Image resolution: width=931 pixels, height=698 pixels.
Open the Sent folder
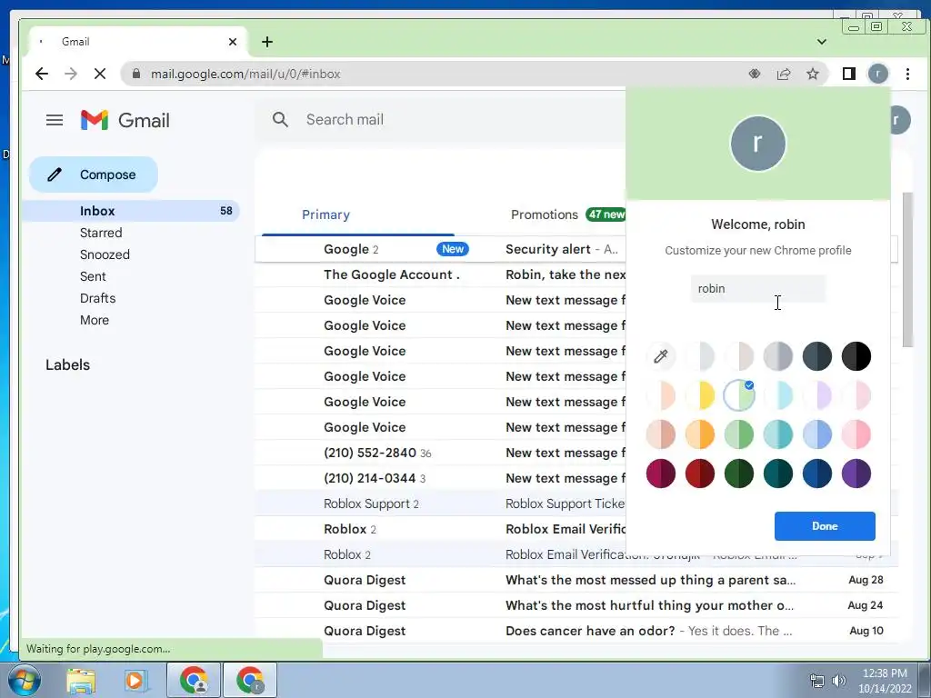(93, 276)
